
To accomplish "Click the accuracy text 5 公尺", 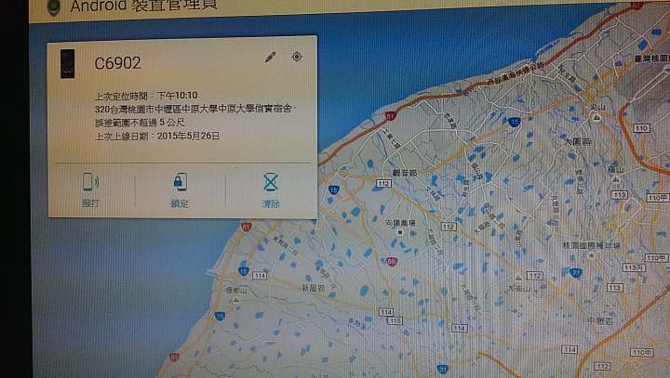I will coord(172,123).
